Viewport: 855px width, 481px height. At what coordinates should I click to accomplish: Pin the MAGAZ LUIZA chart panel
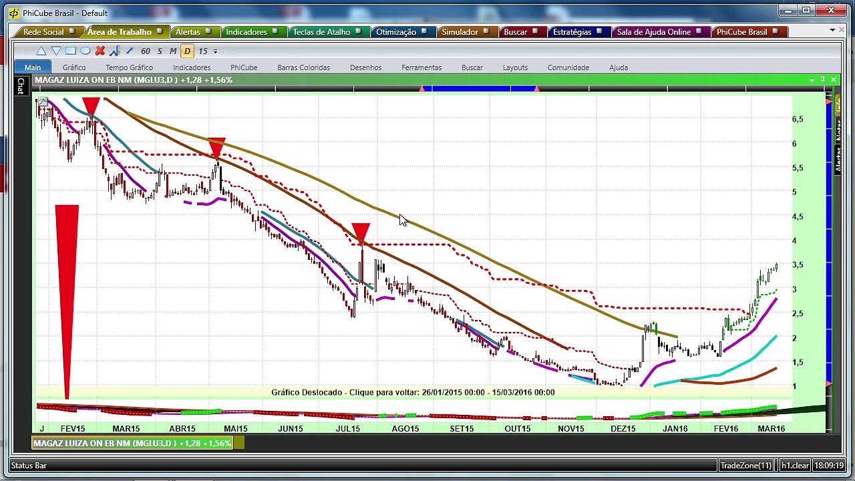pos(823,79)
